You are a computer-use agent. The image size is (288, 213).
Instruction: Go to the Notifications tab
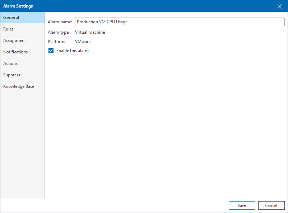pos(22,52)
